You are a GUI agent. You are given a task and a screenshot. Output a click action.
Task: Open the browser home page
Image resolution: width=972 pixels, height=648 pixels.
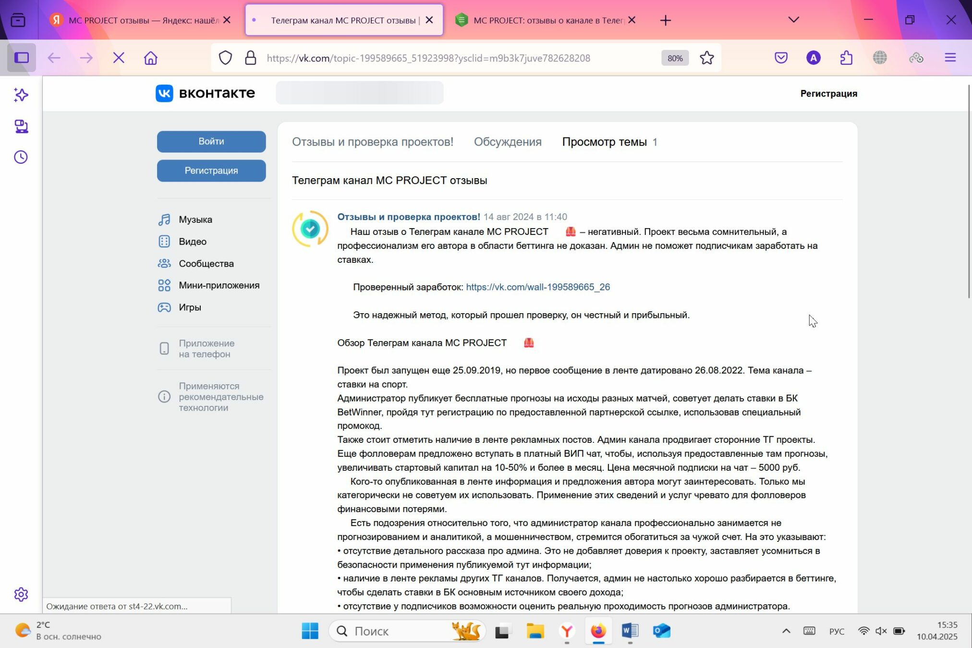[151, 58]
